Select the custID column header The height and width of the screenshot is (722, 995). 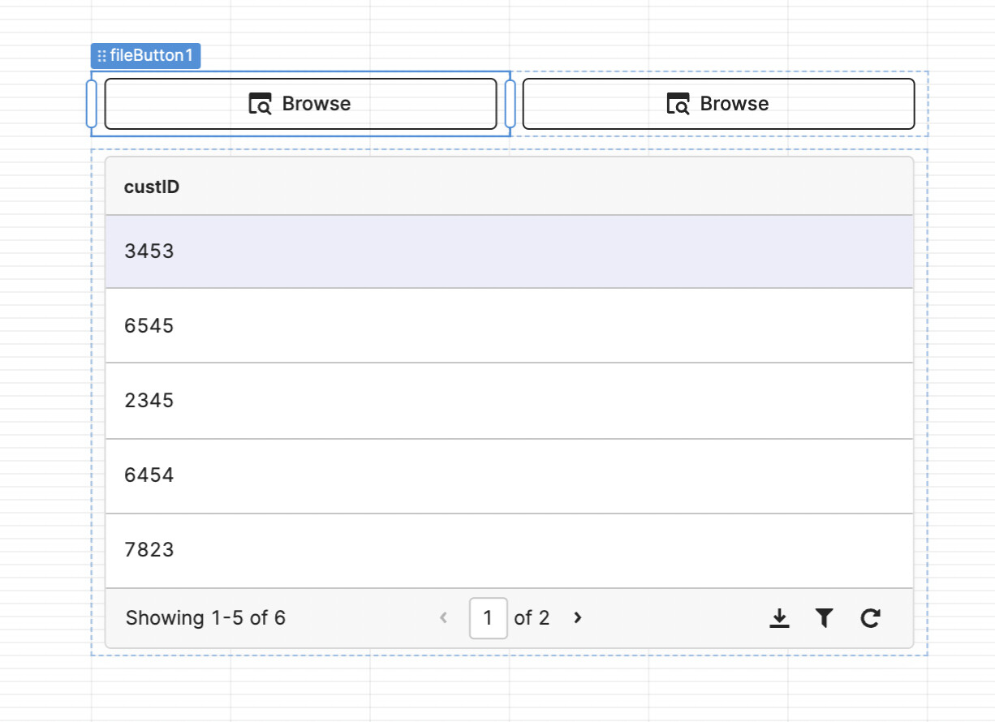tap(152, 187)
